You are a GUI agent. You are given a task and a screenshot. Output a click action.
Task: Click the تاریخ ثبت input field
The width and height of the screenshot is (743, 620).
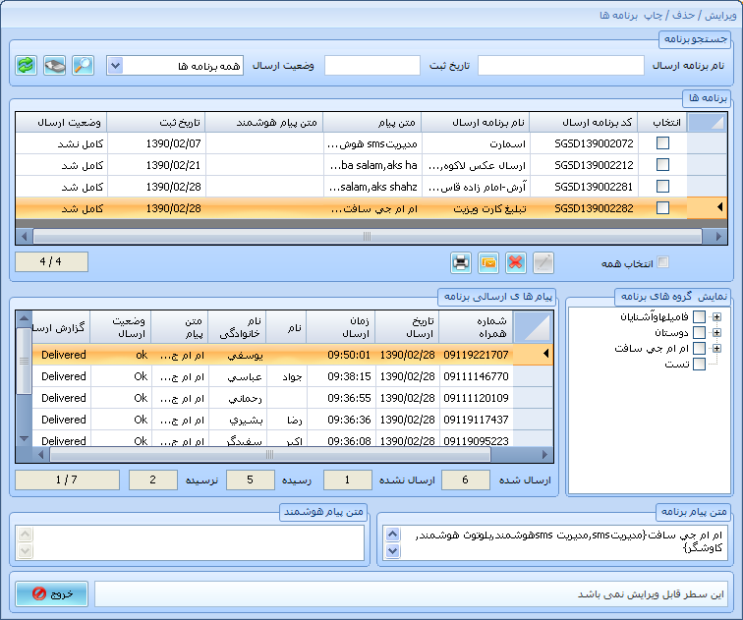click(x=372, y=66)
